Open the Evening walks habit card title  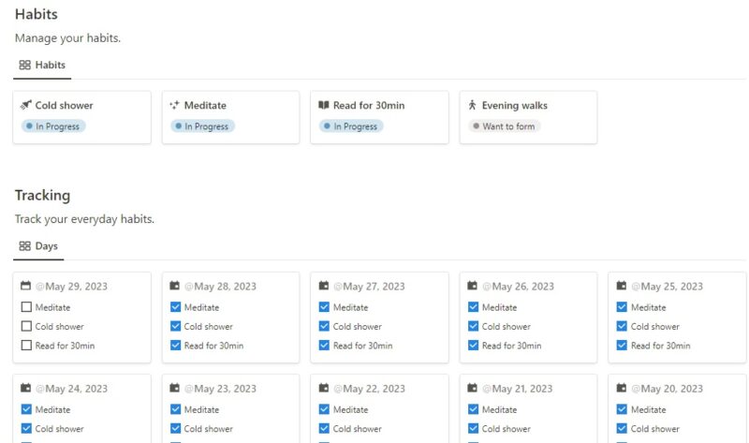pyautogui.click(x=514, y=105)
